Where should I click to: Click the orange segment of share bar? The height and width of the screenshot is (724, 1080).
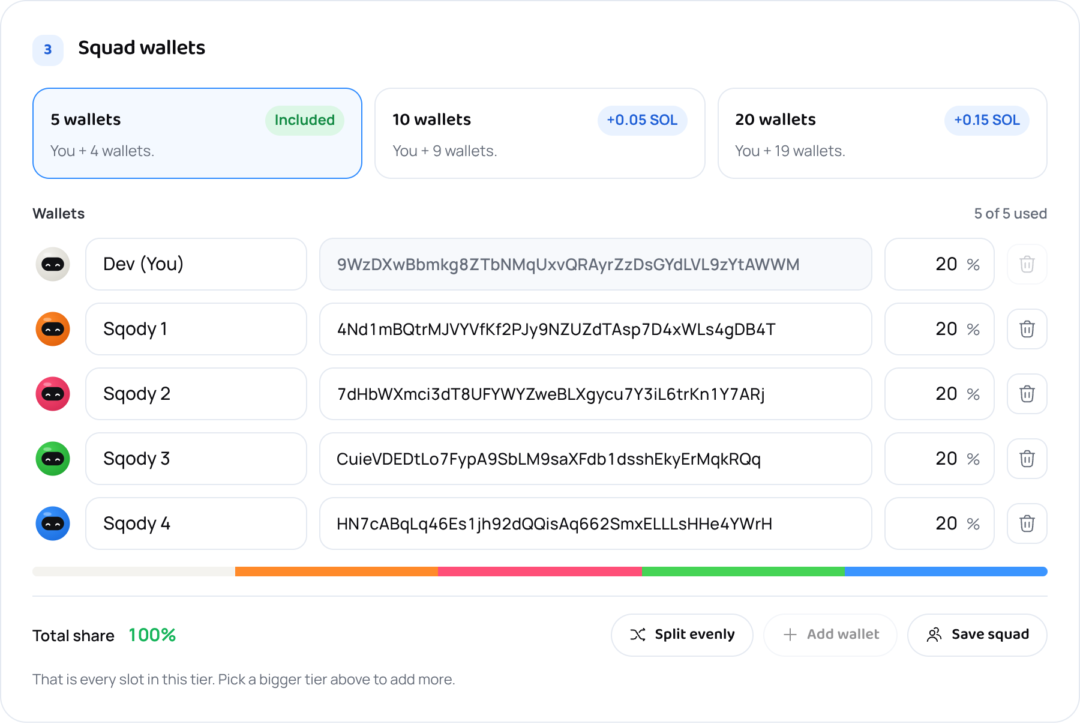coord(337,572)
